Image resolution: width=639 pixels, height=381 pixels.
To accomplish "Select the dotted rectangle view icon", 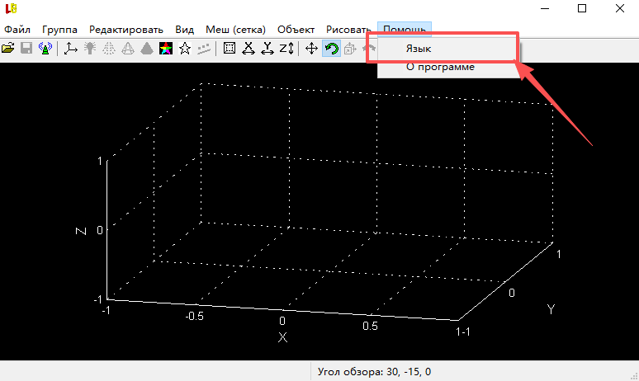I will [230, 49].
